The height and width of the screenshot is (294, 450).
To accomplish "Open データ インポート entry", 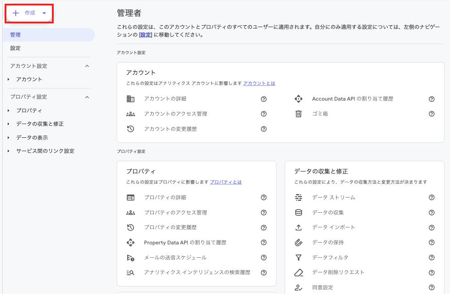I will (334, 228).
